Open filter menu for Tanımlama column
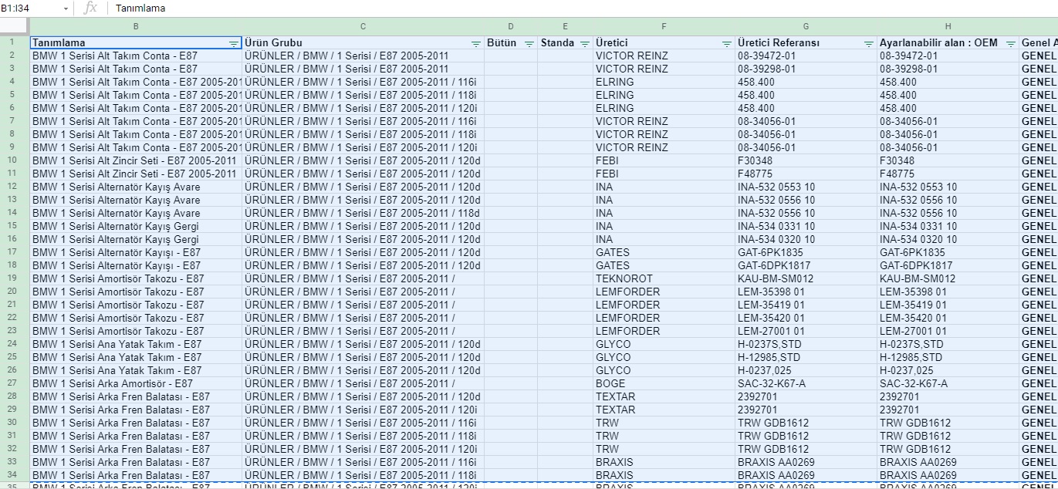The image size is (1058, 489). coord(234,44)
